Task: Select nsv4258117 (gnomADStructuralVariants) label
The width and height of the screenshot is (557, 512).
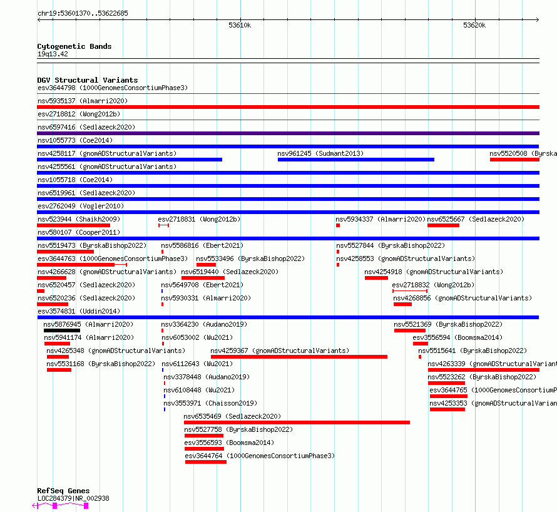Action: point(107,153)
